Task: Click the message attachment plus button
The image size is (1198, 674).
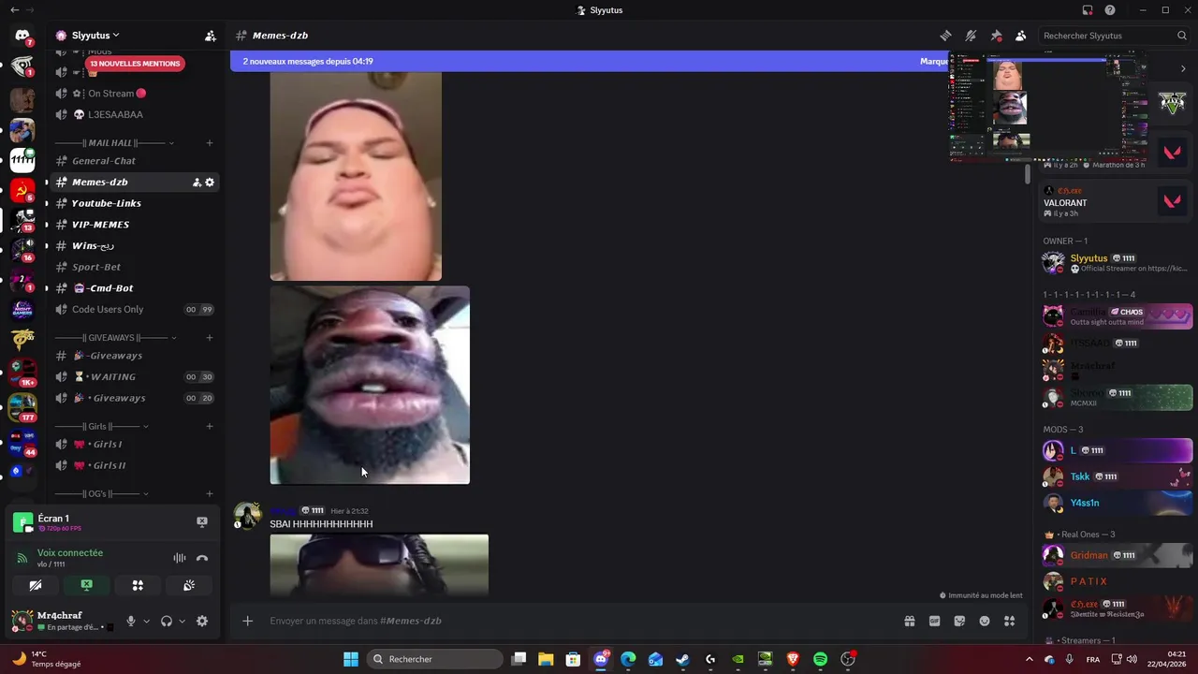Action: 247,621
